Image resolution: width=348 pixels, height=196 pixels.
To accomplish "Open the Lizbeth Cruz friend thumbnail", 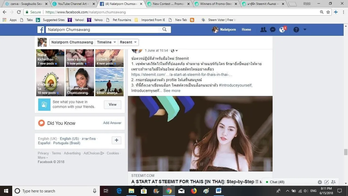I will (109, 58).
